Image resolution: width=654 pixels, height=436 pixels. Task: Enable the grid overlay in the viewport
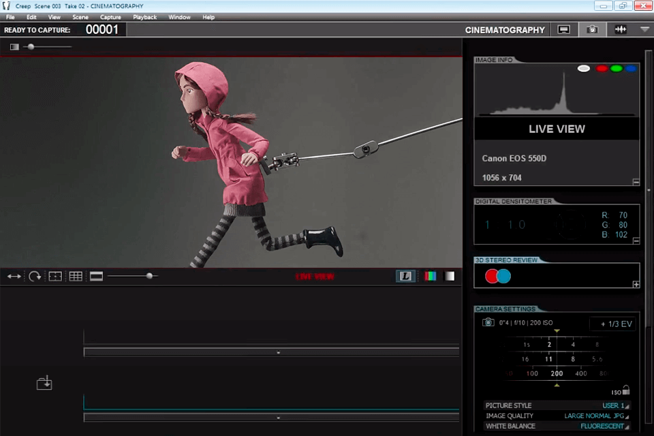click(76, 276)
